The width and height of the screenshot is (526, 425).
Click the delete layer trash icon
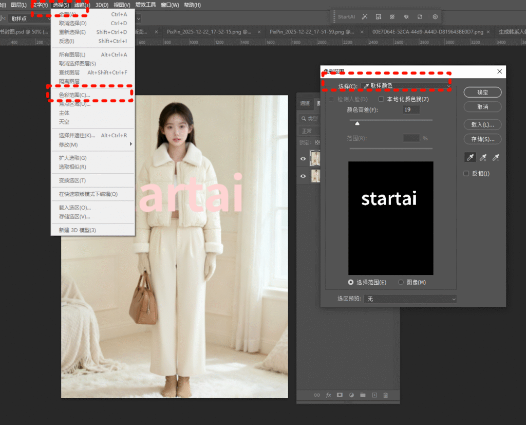pyautogui.click(x=386, y=395)
